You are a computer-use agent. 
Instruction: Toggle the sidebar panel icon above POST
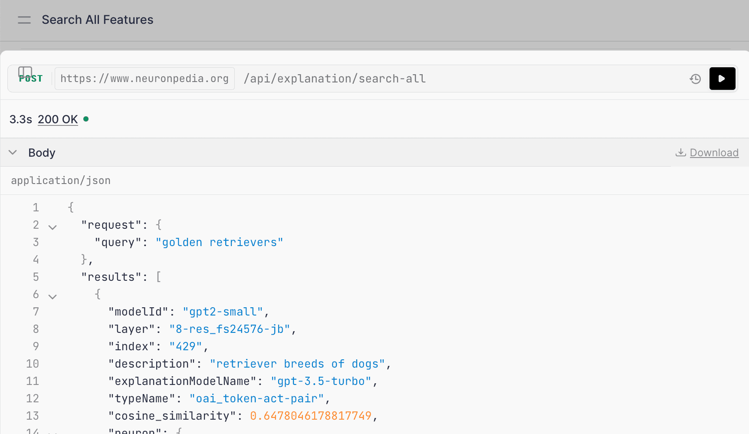pos(25,72)
